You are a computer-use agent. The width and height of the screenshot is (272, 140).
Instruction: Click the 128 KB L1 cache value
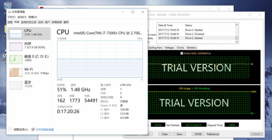(x=124, y=109)
